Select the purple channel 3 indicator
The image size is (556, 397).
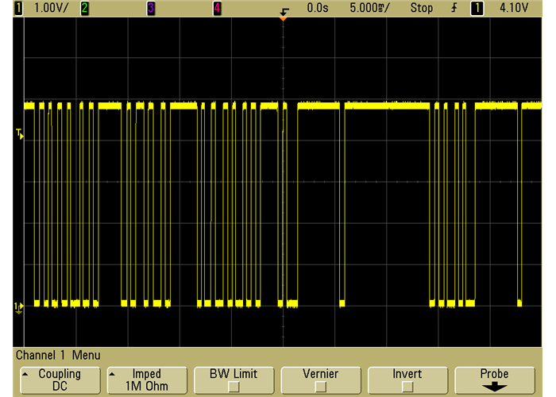tap(151, 8)
